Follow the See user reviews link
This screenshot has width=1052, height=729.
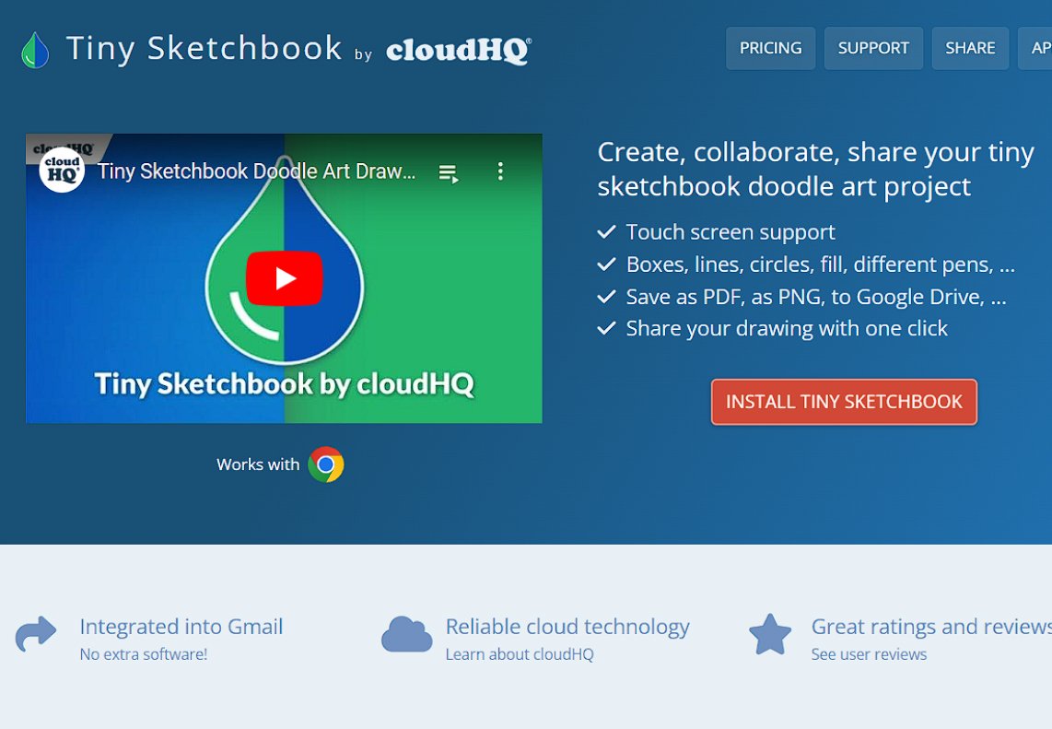click(869, 653)
